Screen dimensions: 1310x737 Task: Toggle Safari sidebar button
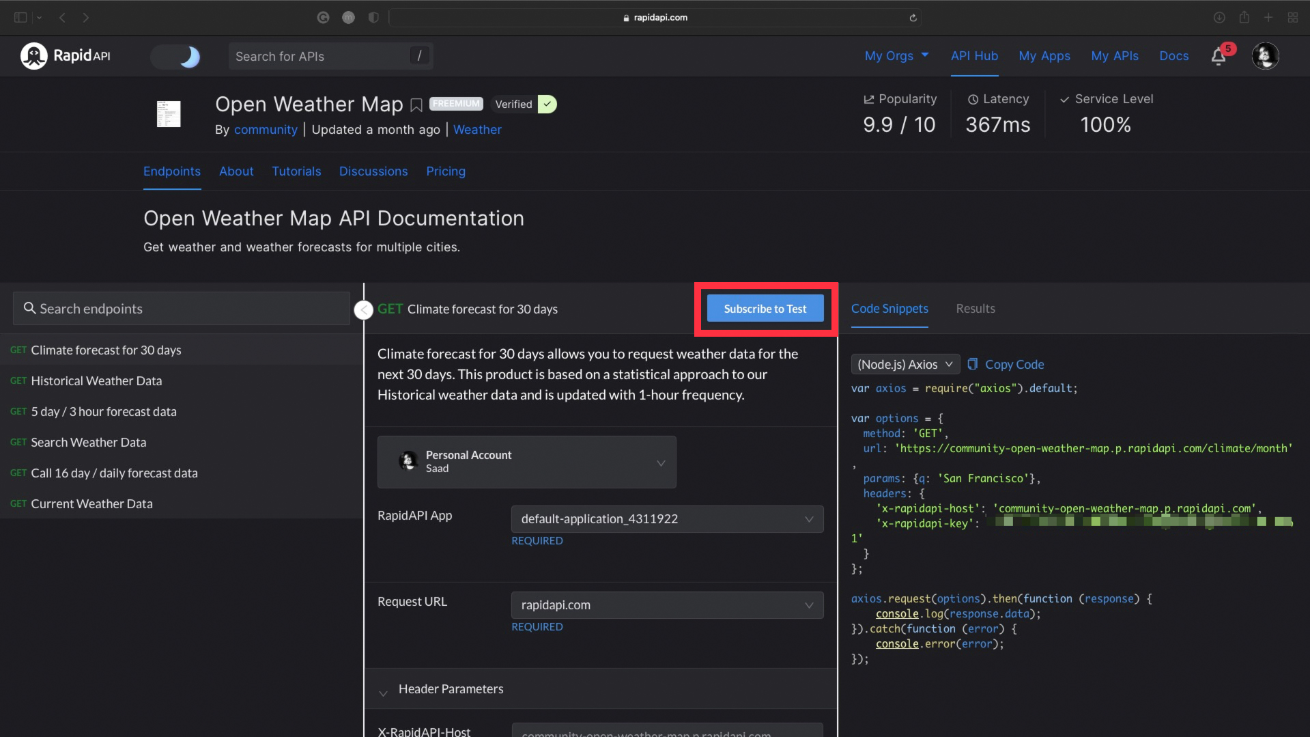point(20,18)
